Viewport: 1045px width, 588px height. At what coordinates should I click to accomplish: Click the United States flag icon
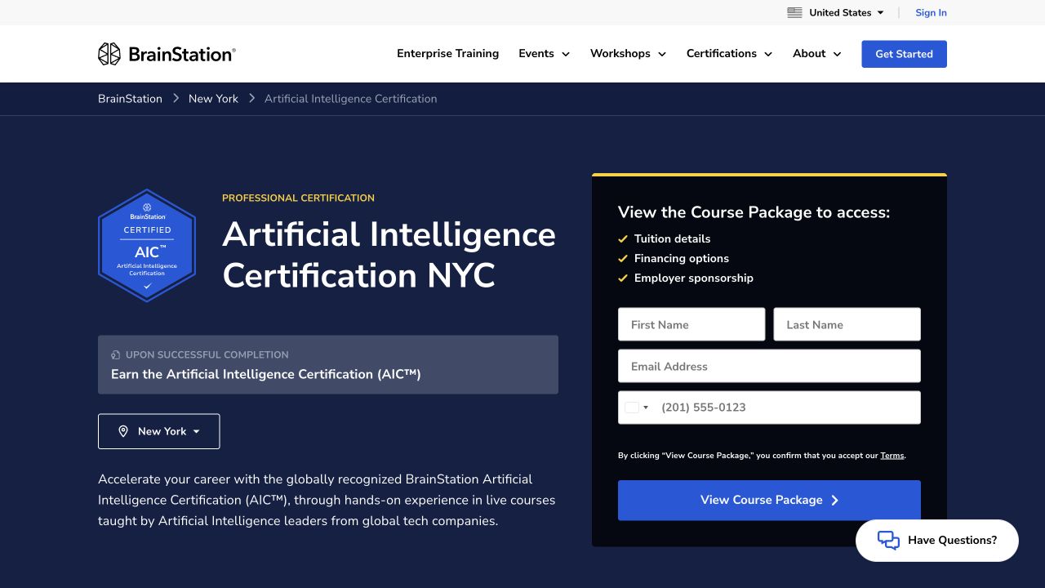[794, 12]
